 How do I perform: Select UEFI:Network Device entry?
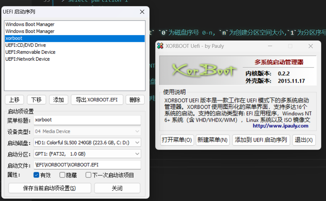click(75, 59)
